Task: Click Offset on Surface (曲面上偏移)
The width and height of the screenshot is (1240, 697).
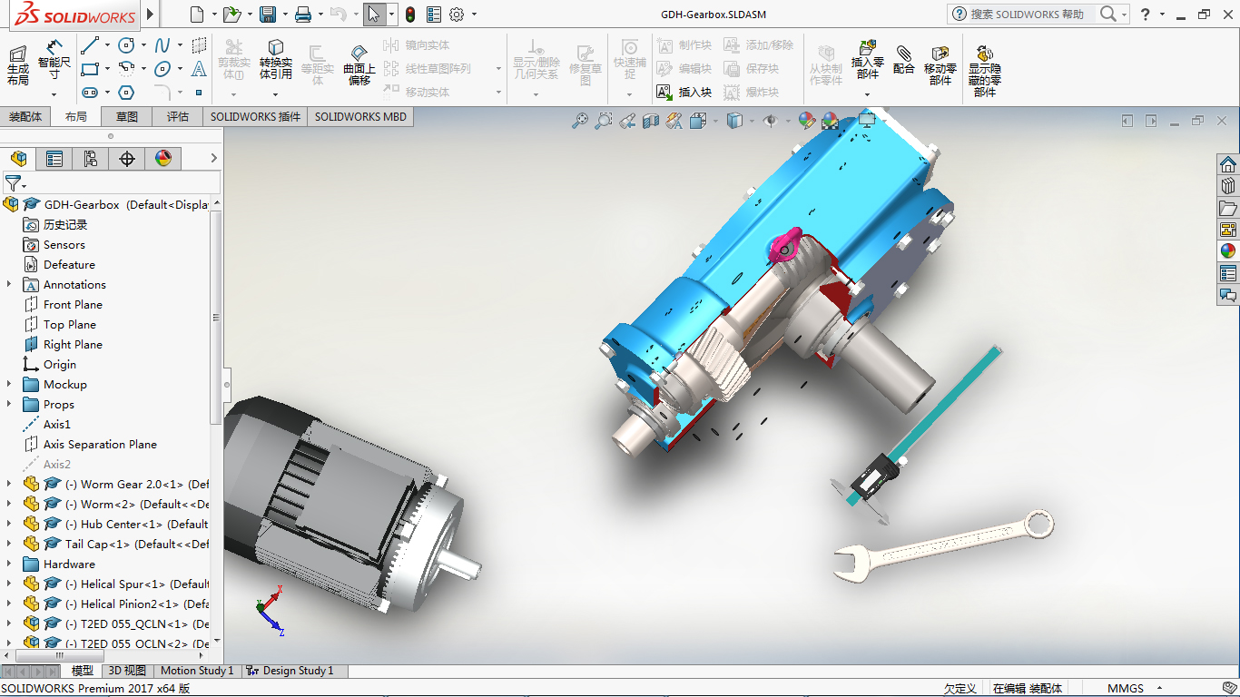Action: tap(359, 65)
